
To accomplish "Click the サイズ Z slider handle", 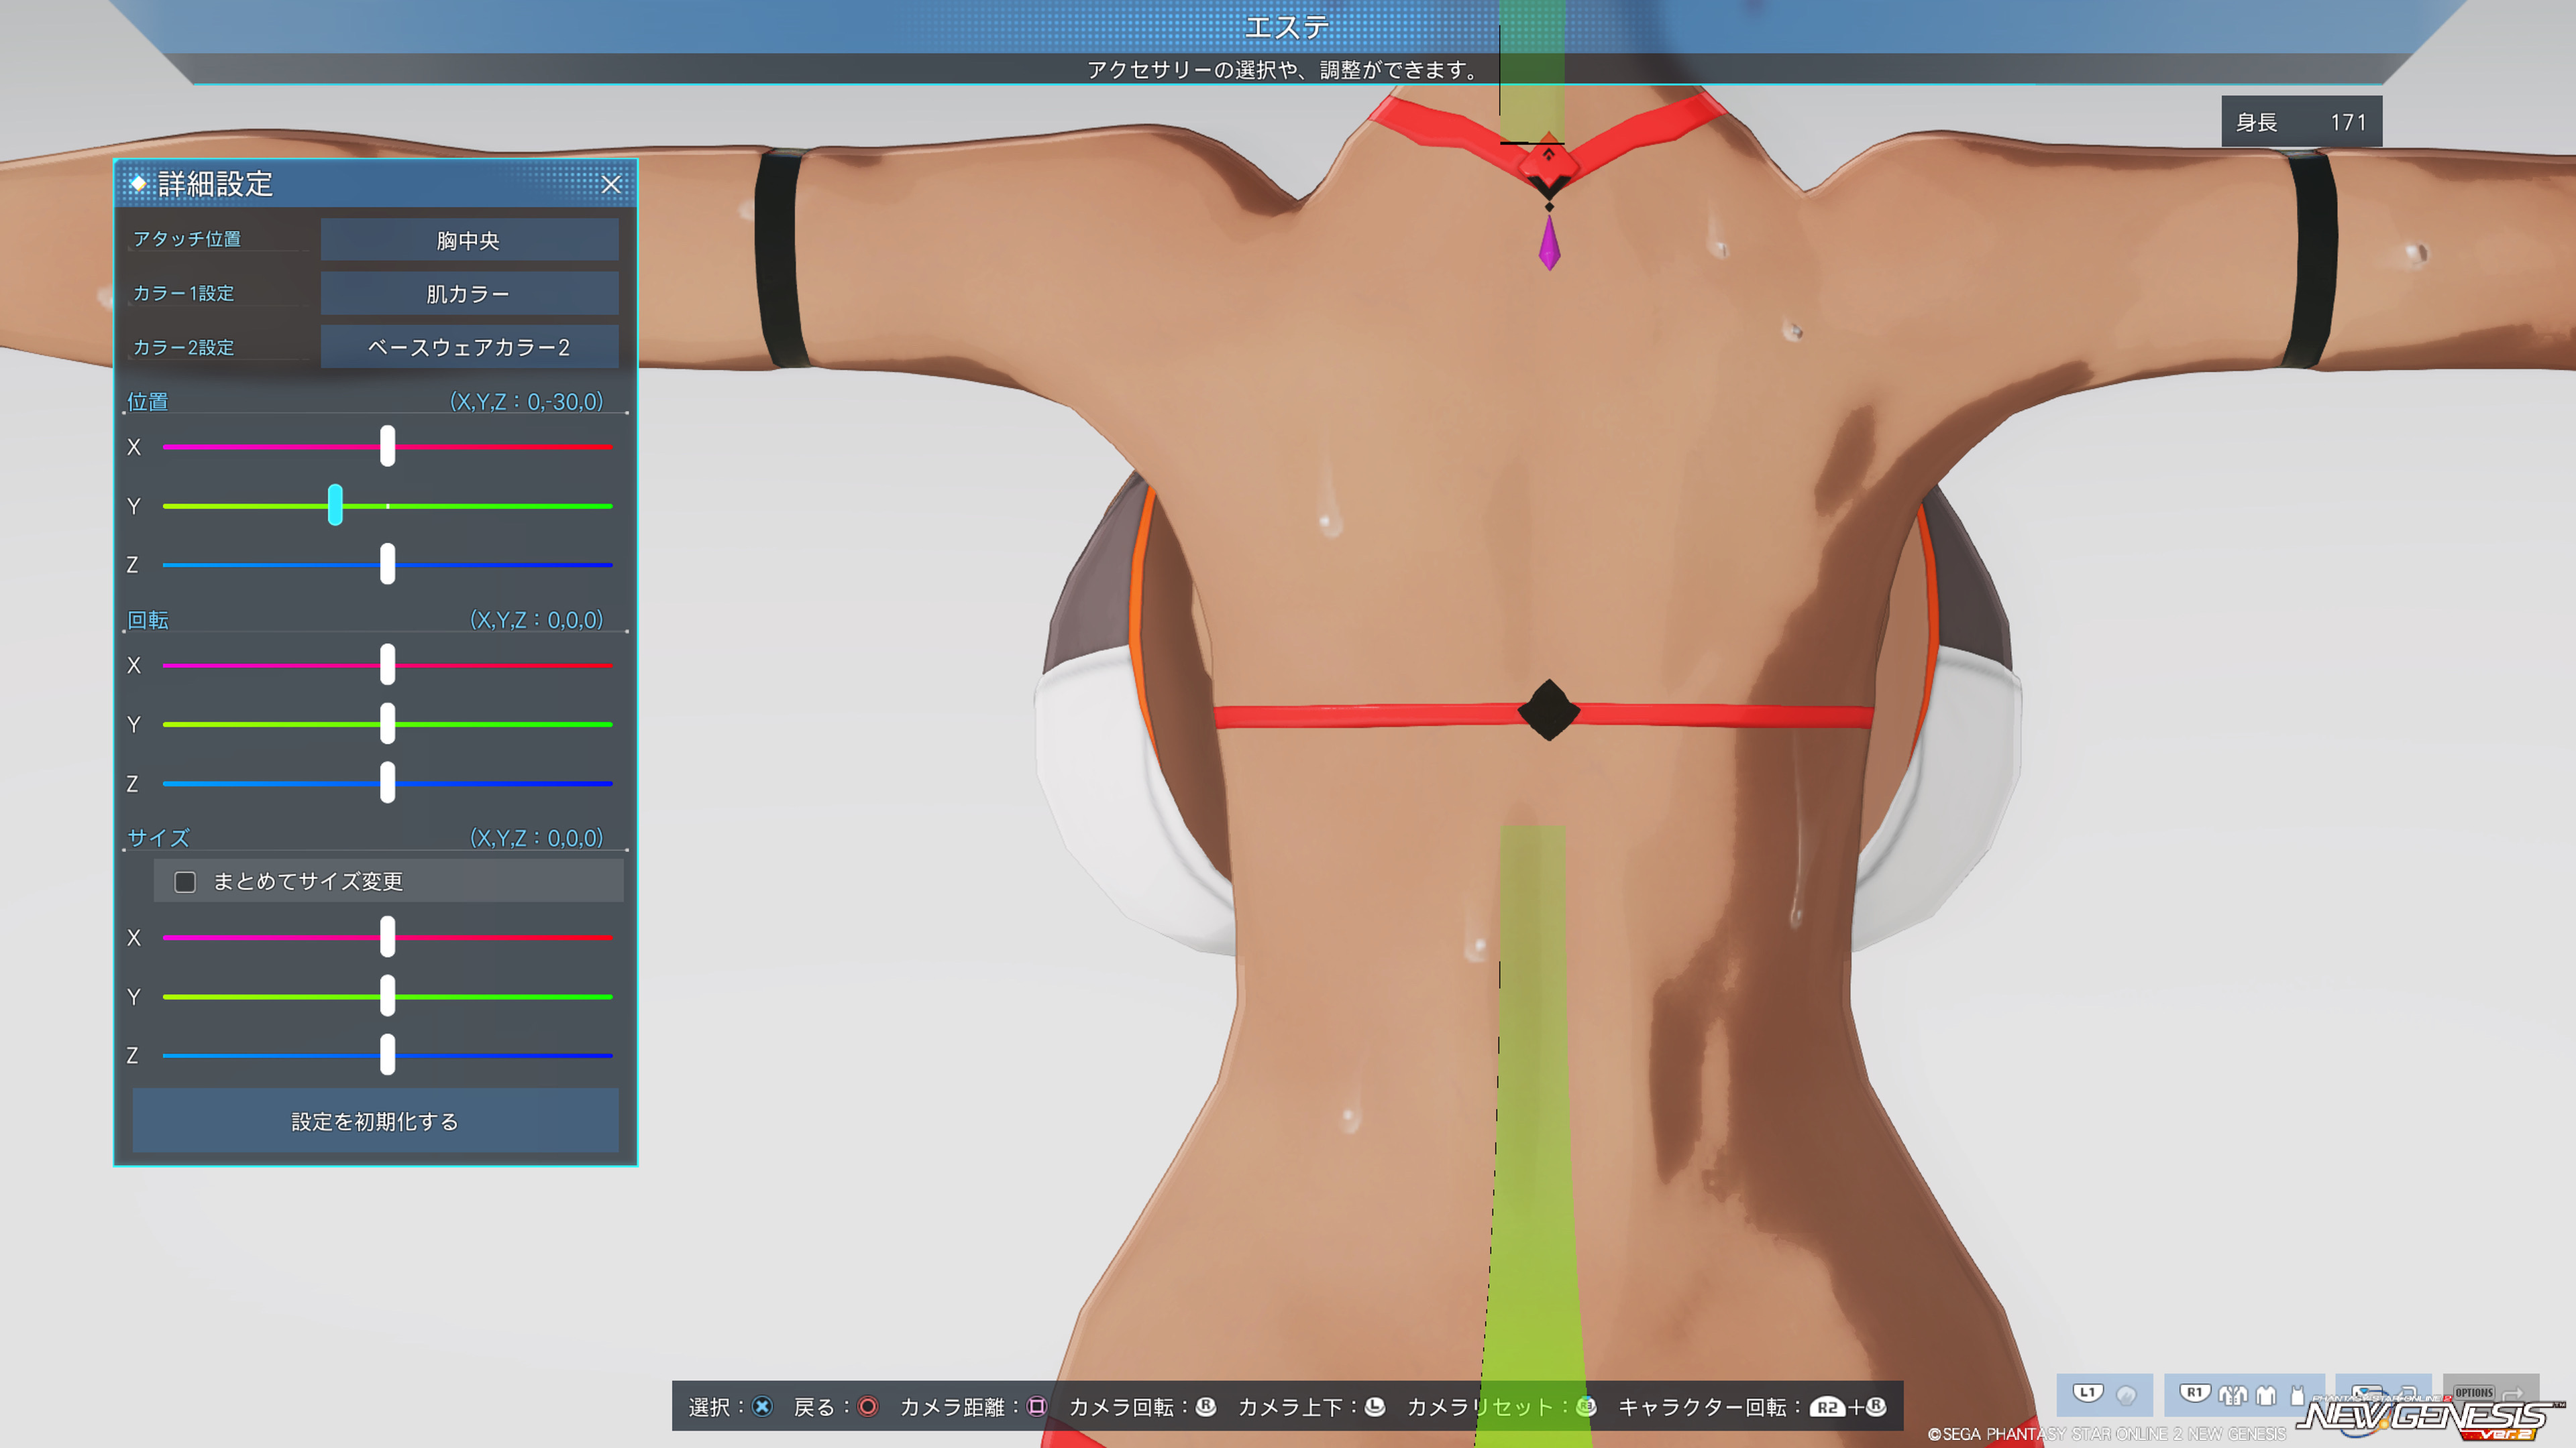I will [387, 1054].
